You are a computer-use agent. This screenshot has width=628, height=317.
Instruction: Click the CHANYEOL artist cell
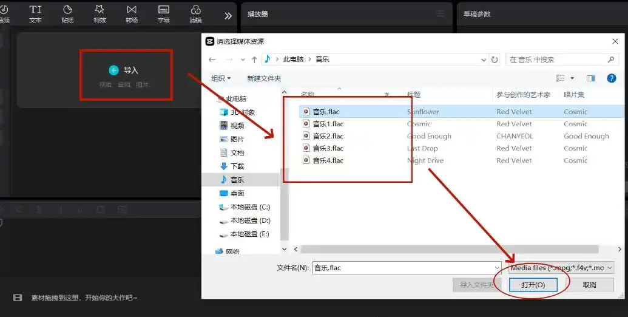click(515, 136)
